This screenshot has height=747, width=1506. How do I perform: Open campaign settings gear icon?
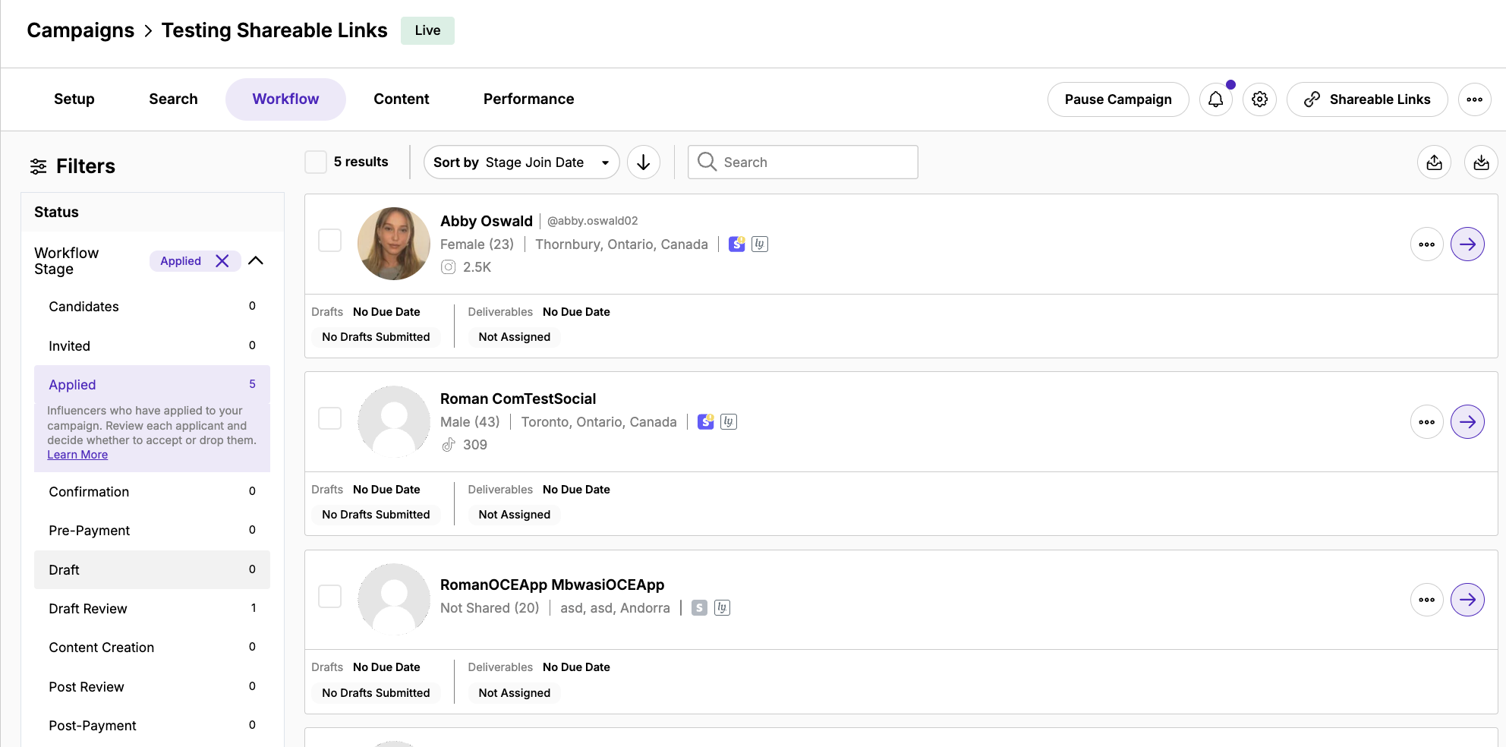pos(1259,99)
